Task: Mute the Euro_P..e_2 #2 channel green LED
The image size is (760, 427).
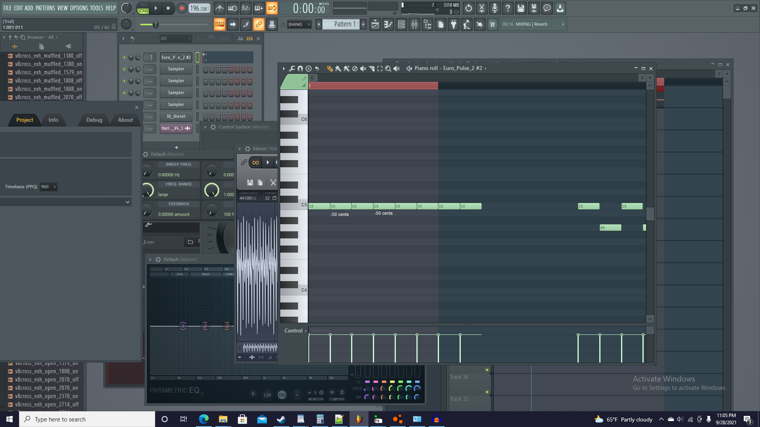Action: 124,57
